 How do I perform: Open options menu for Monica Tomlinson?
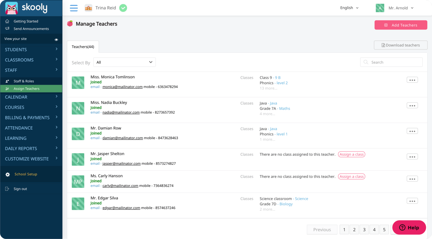(x=412, y=80)
